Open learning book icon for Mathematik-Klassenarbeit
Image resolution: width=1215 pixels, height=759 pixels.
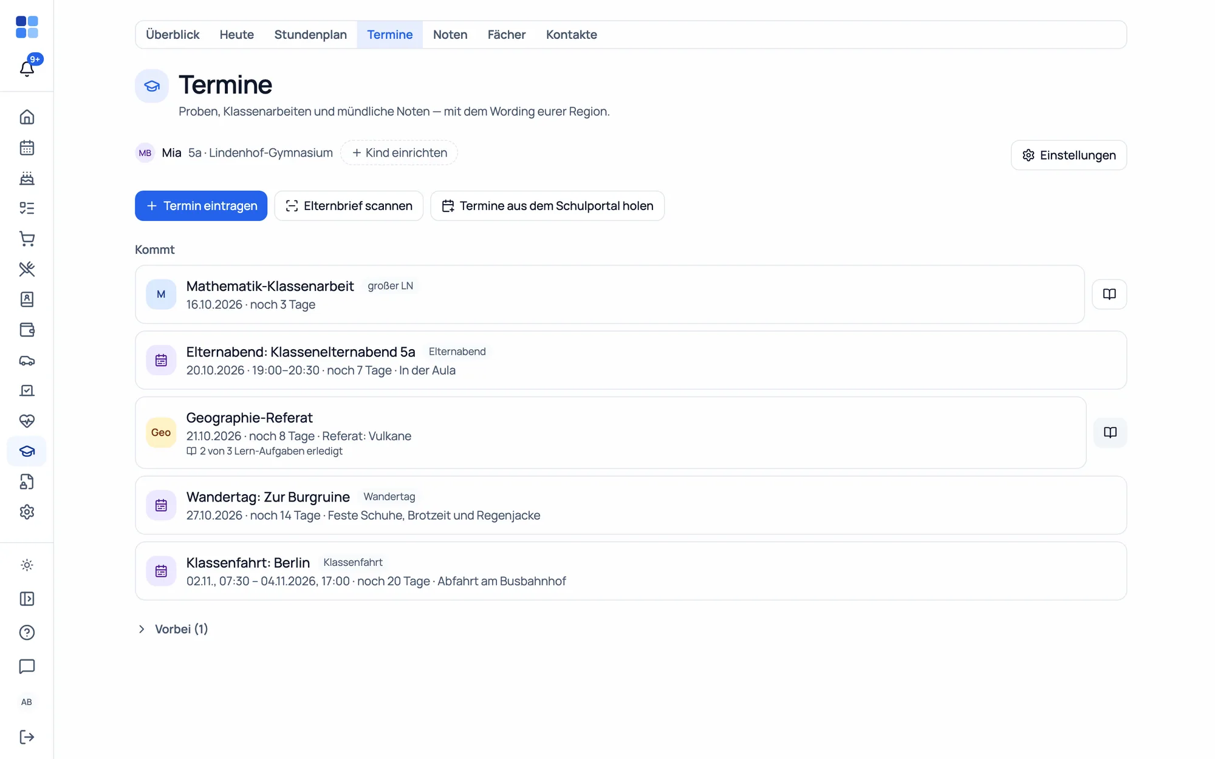click(x=1109, y=294)
